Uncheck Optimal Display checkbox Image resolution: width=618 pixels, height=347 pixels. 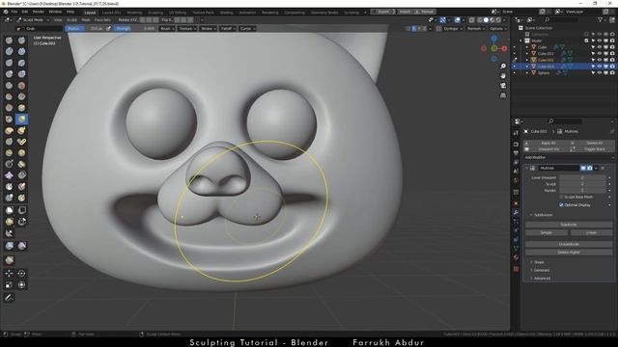[561, 205]
